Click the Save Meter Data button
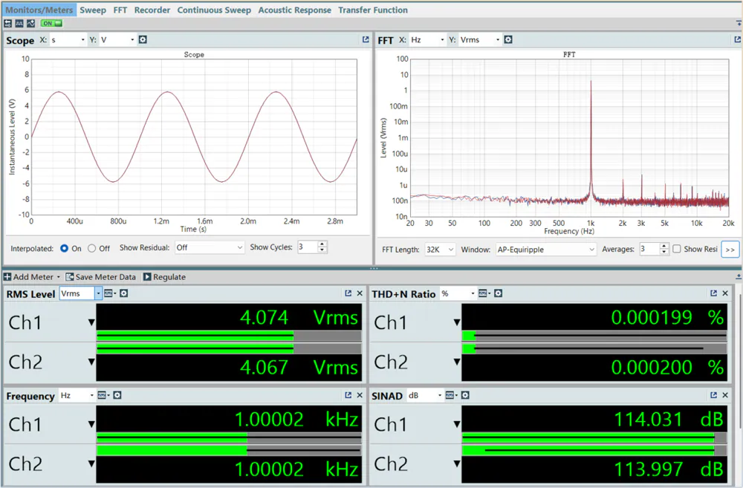This screenshot has height=488, width=743. (x=100, y=277)
